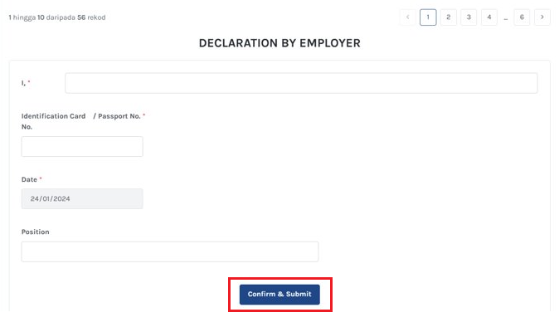This screenshot has width=559, height=327.
Task: Submit form with Confirm & Submit
Action: coord(279,294)
